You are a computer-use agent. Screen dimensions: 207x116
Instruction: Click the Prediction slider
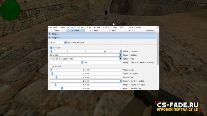click(86, 70)
